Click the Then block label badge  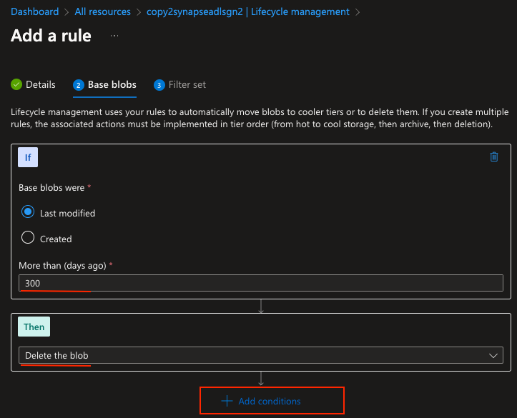tap(34, 327)
